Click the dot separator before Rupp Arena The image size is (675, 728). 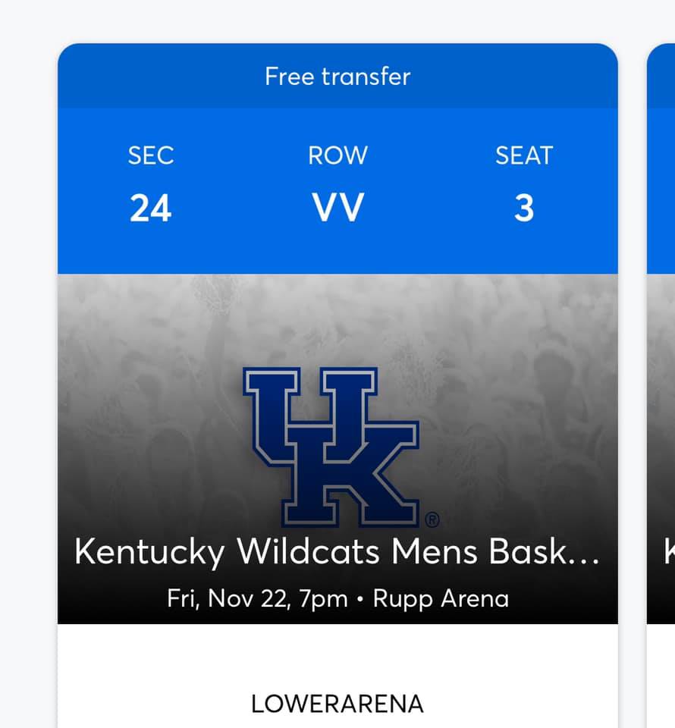[359, 600]
